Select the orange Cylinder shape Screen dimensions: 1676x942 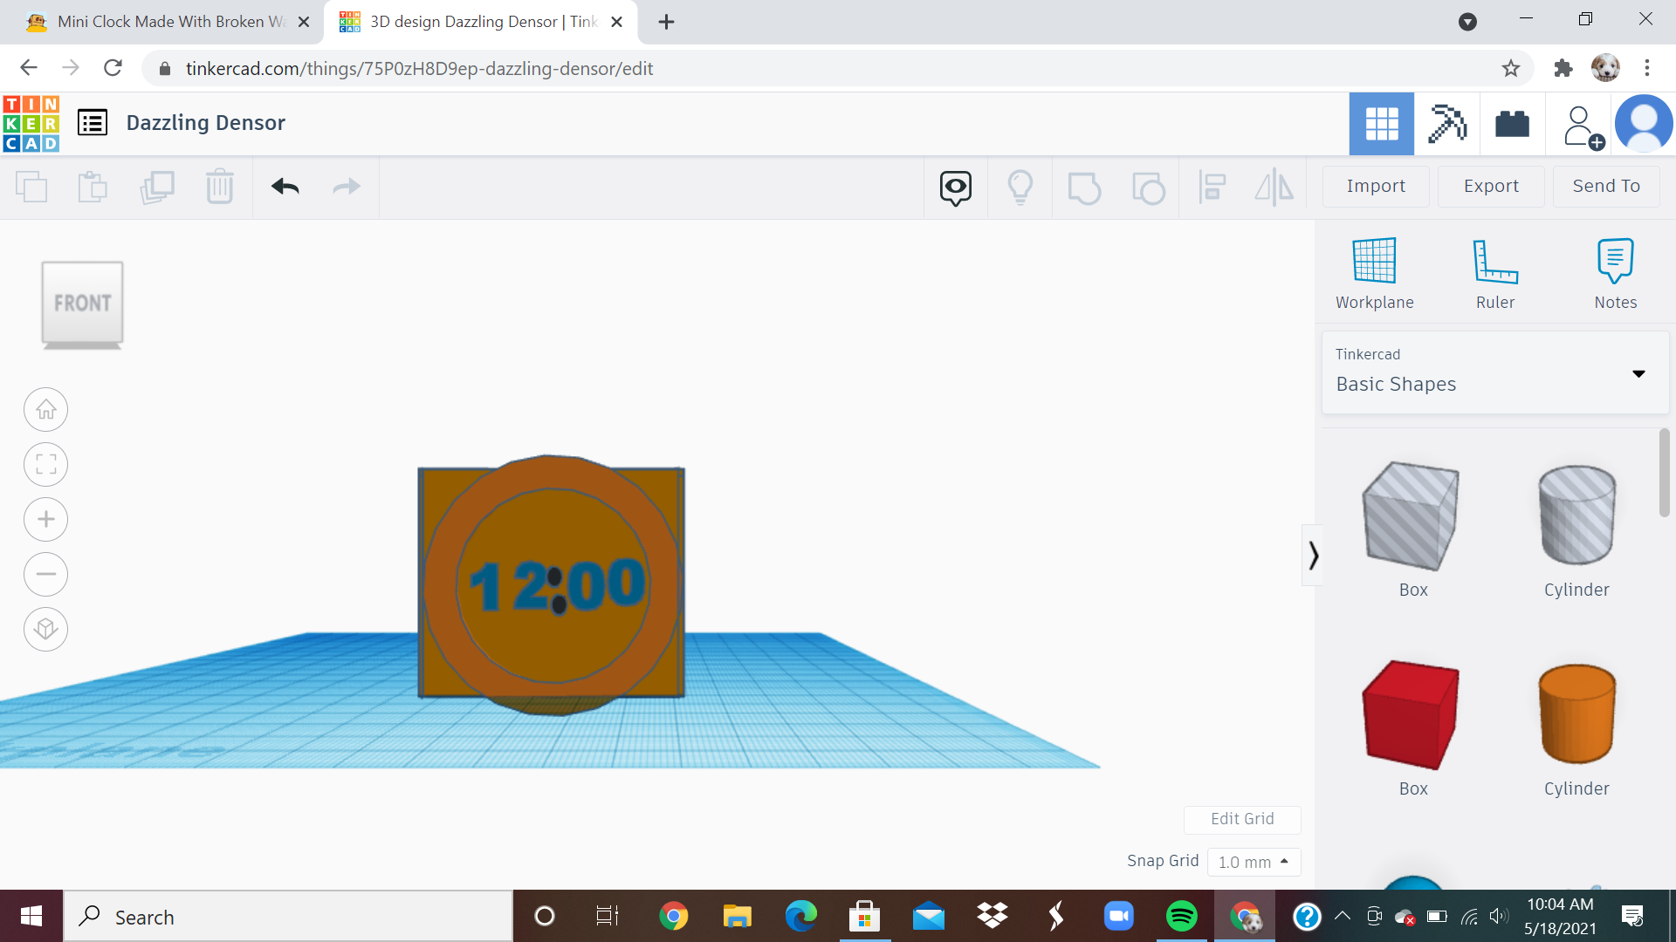click(1576, 715)
